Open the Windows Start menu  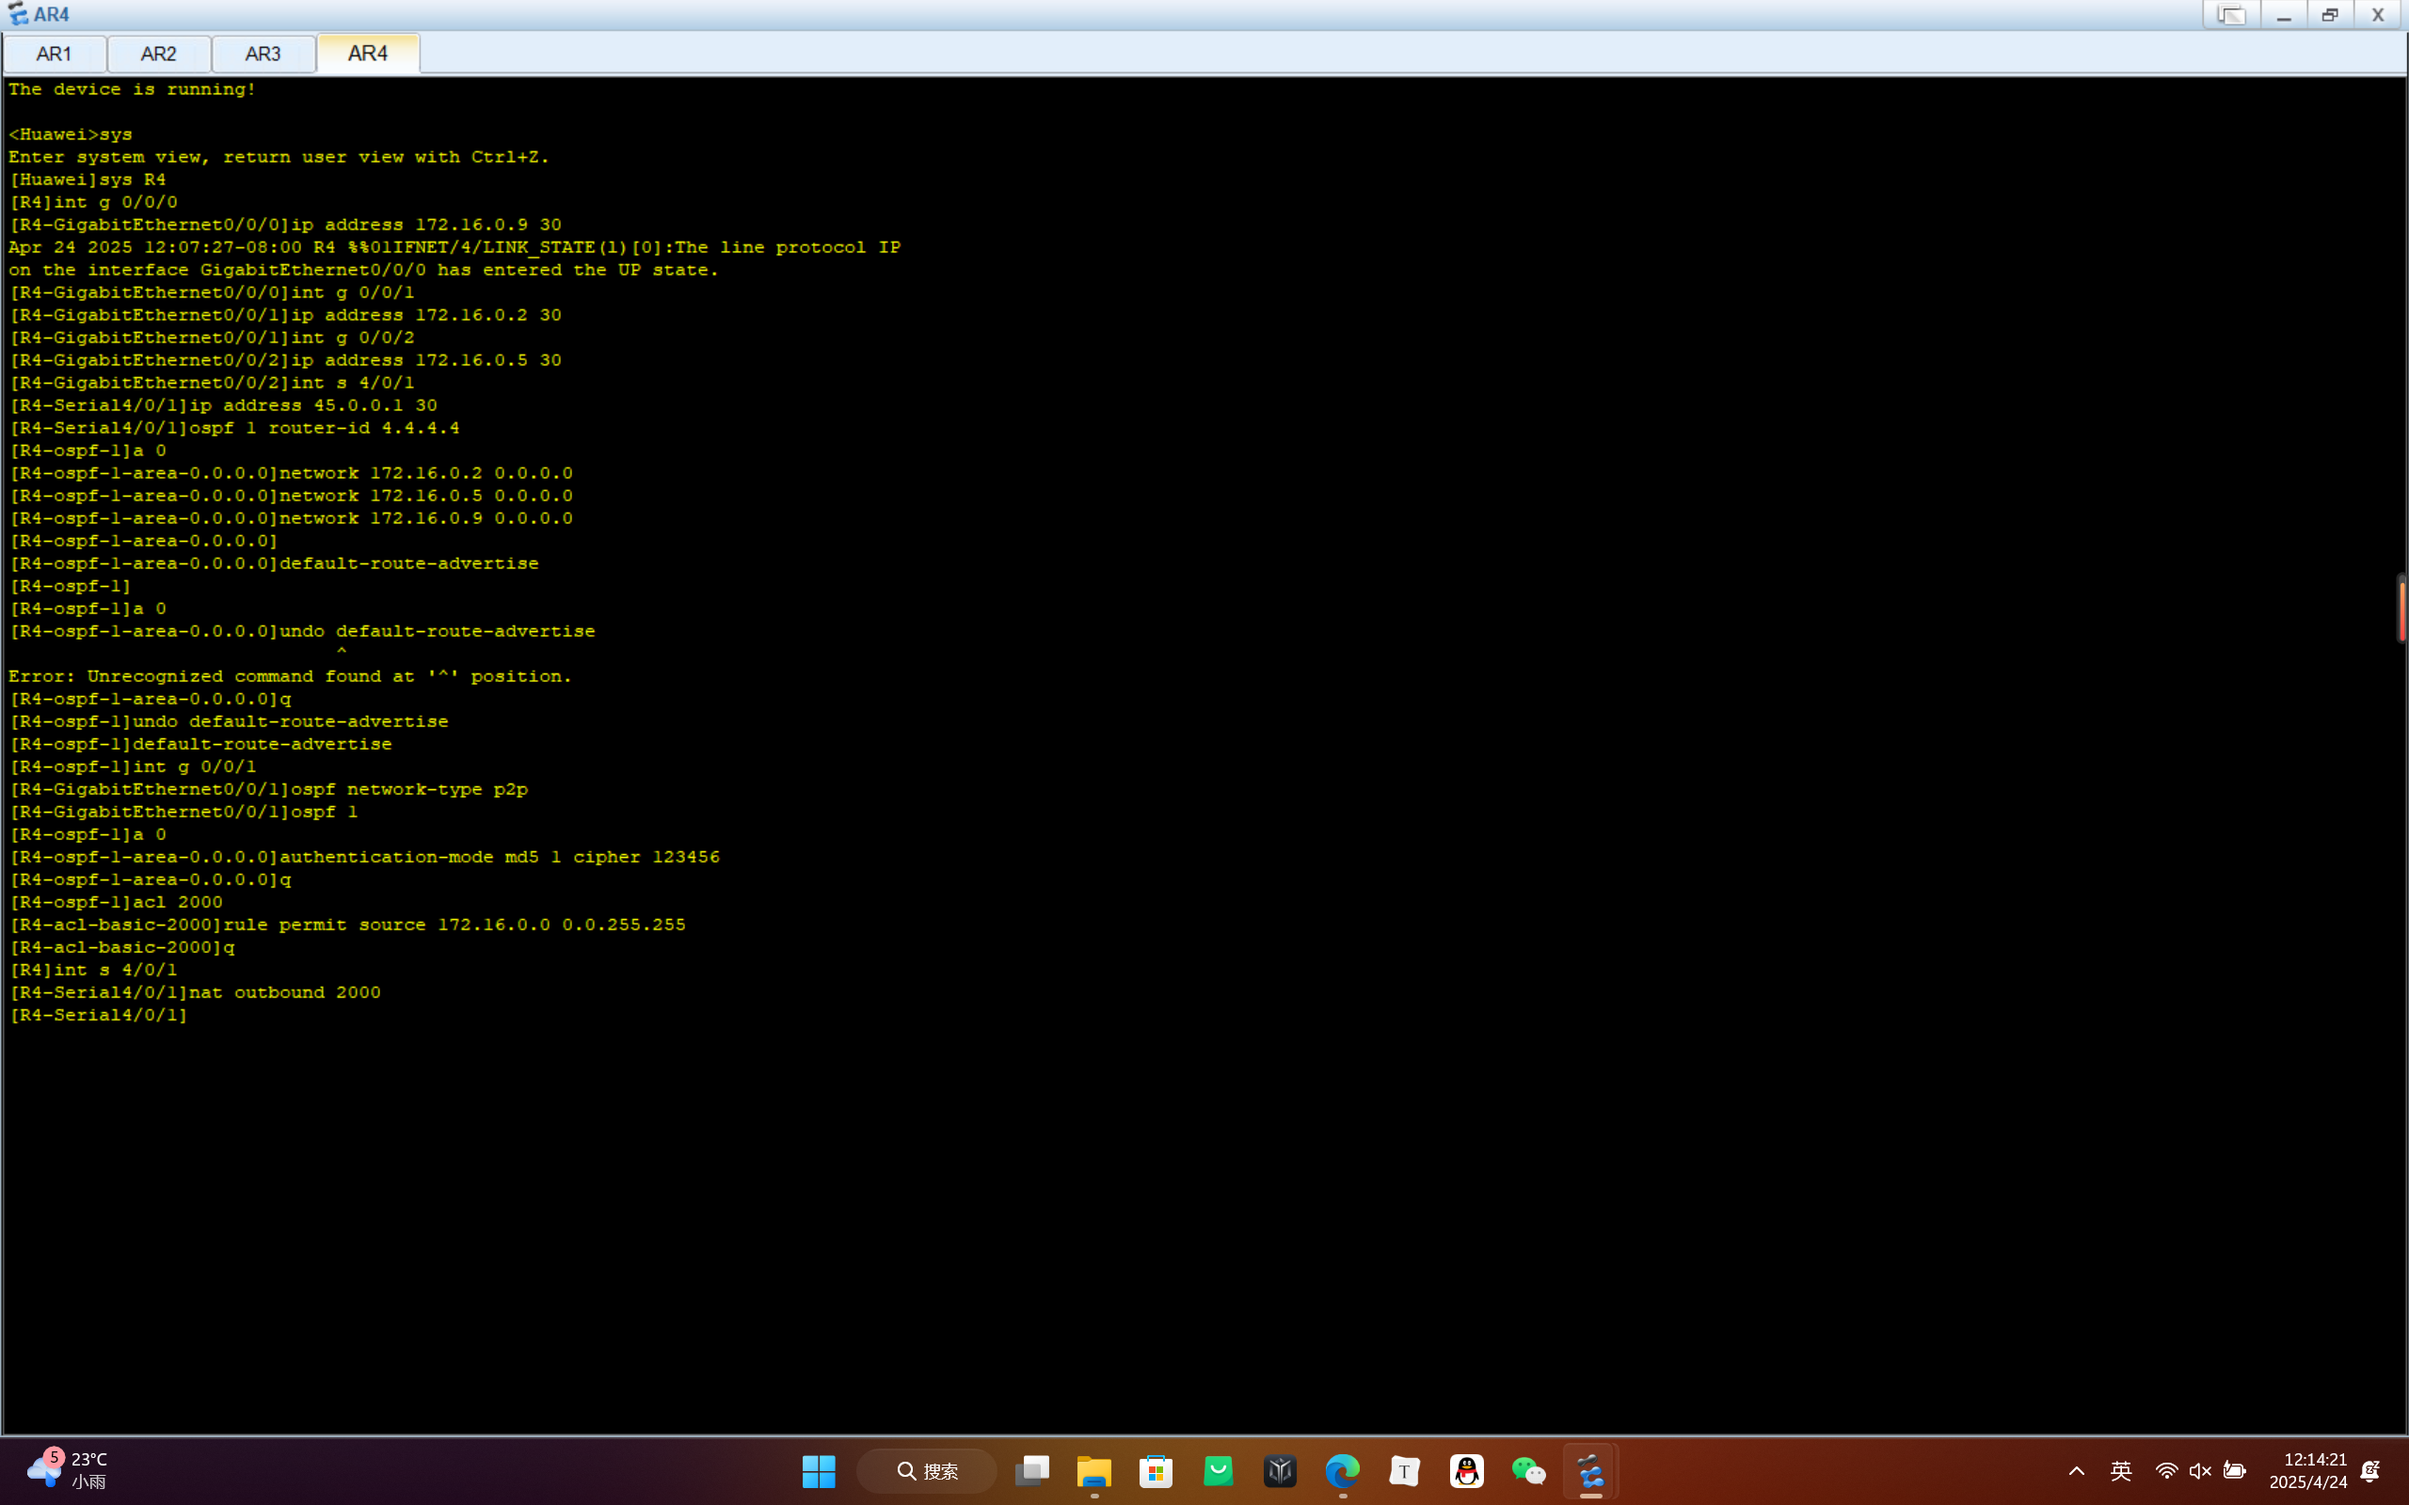click(x=819, y=1471)
